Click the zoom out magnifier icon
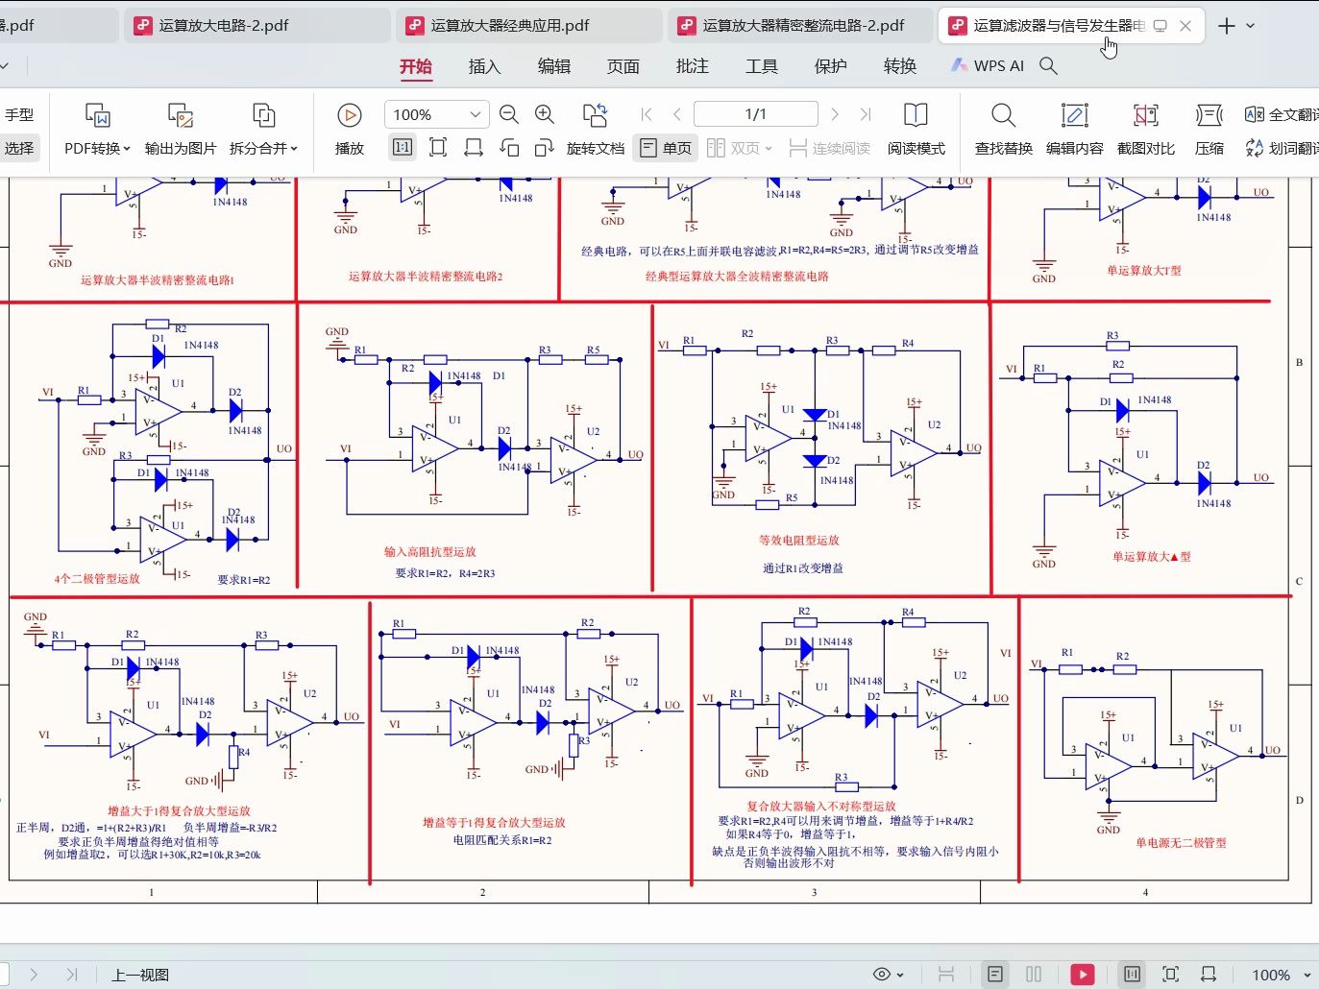Screen dimensions: 1319x989 [x=509, y=115]
